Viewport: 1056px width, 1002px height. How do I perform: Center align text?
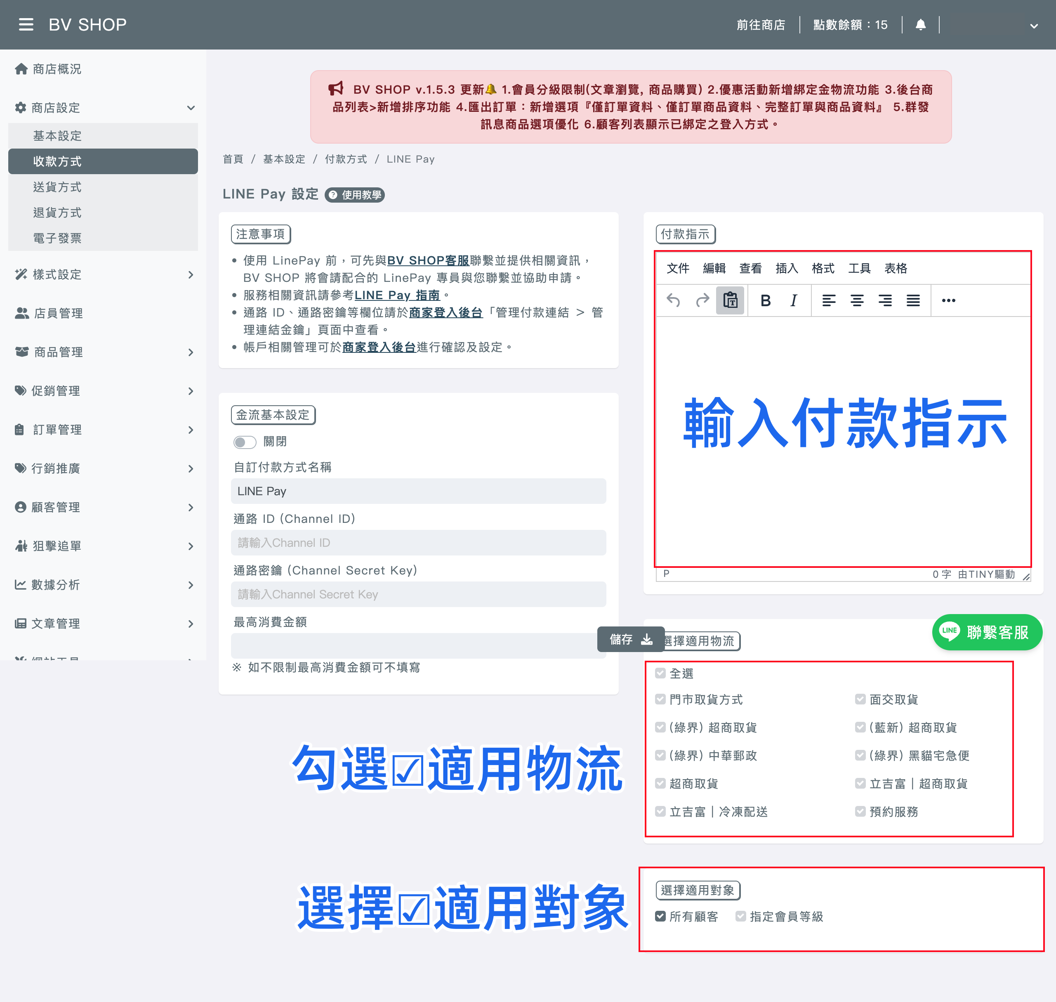[x=857, y=300]
